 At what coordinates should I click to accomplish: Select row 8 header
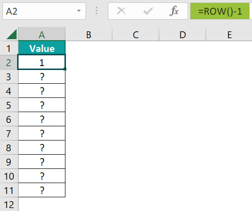(9, 147)
